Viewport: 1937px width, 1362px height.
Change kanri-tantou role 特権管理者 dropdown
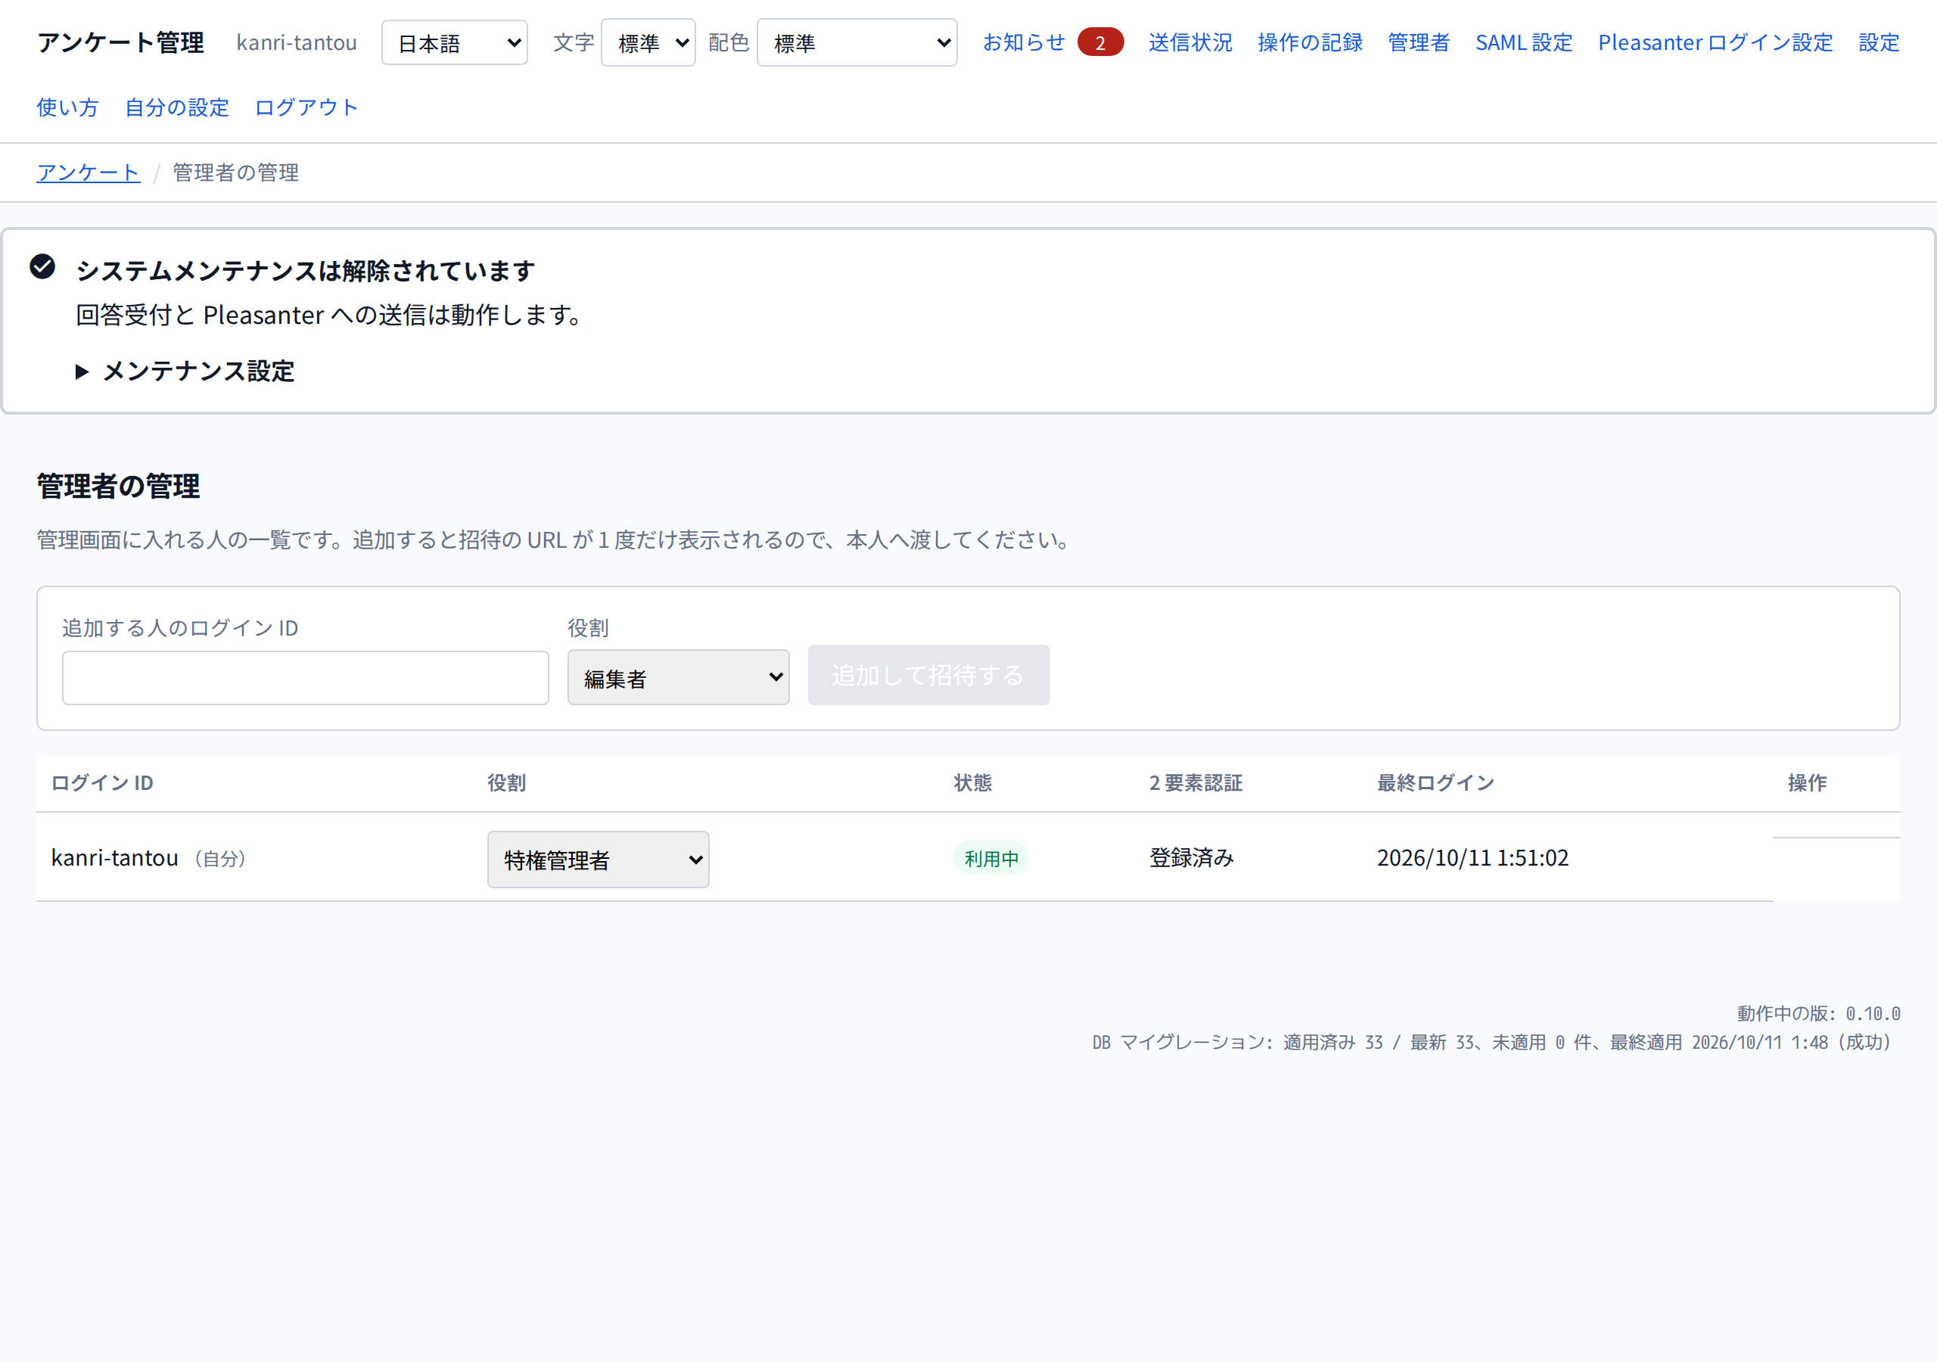click(x=599, y=860)
